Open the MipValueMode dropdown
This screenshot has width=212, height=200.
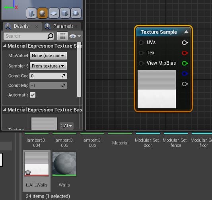pos(48,56)
